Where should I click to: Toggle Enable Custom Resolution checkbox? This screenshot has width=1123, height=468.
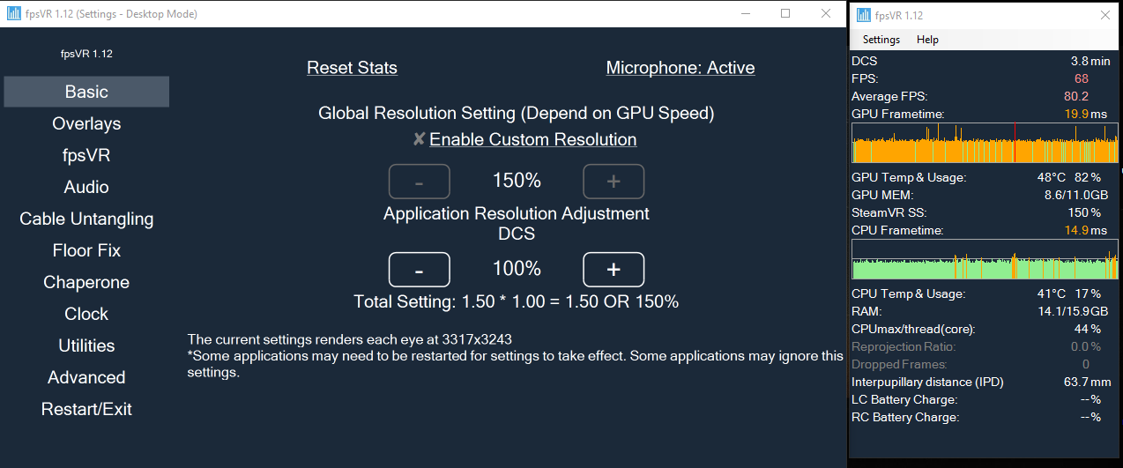pos(419,139)
